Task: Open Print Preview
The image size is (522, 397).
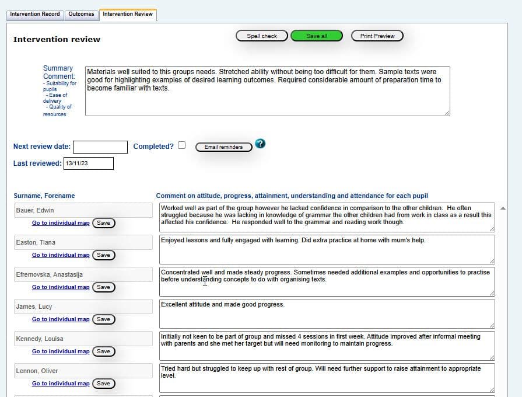Action: 377,35
